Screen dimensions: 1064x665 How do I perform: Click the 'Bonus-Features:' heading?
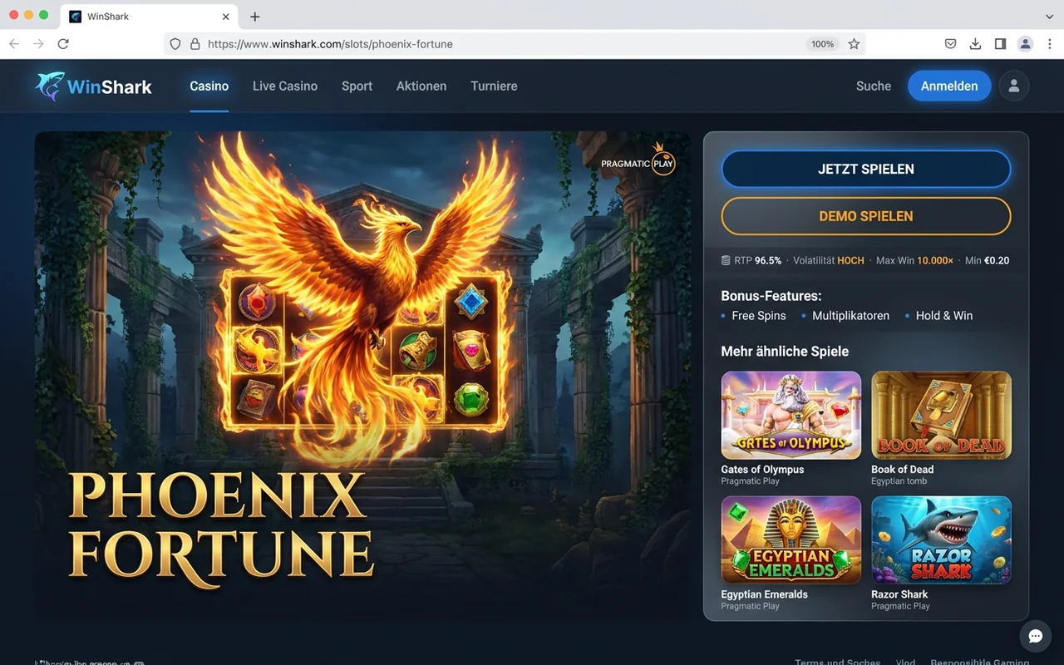(x=771, y=296)
